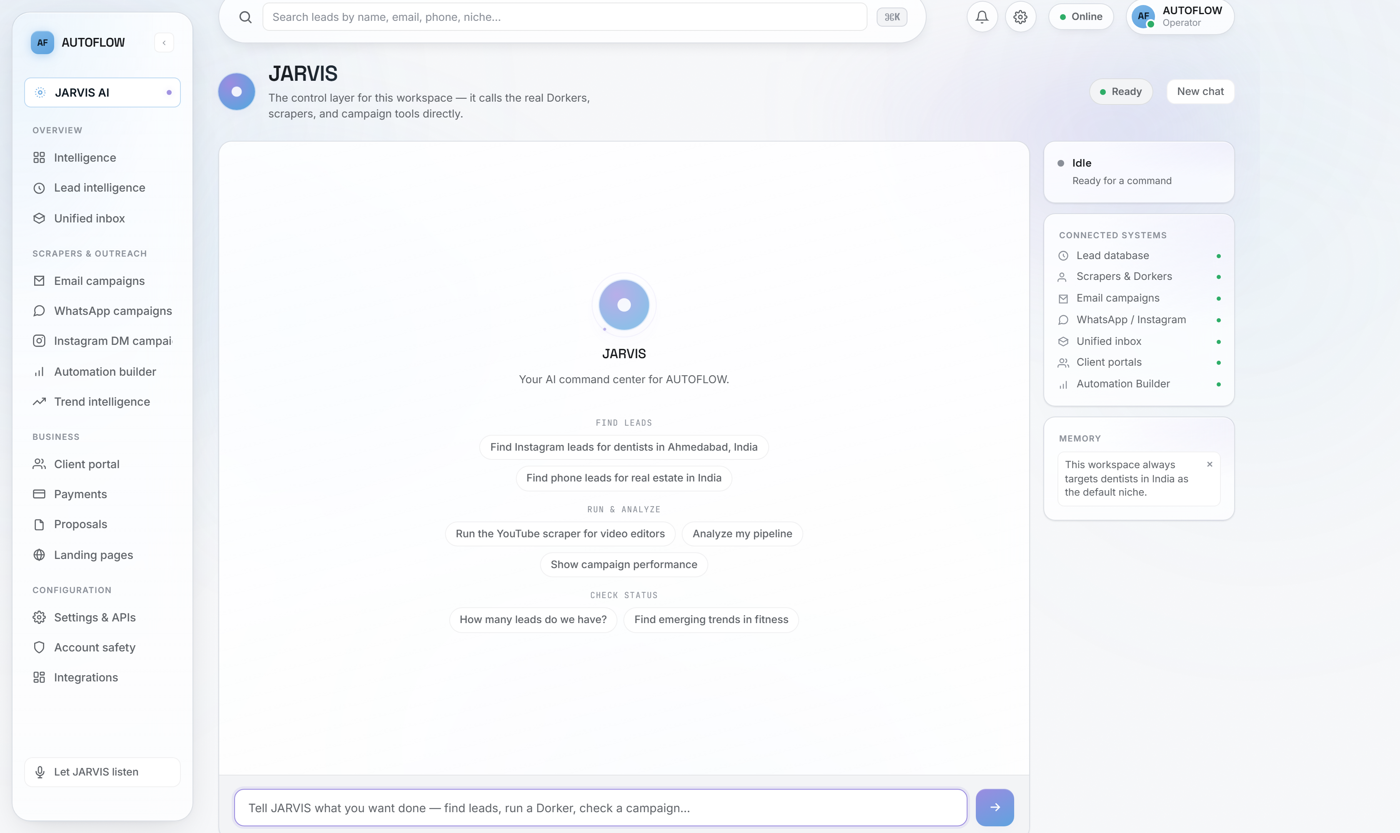This screenshot has width=1400, height=833.
Task: Start a New chat
Action: (x=1200, y=92)
